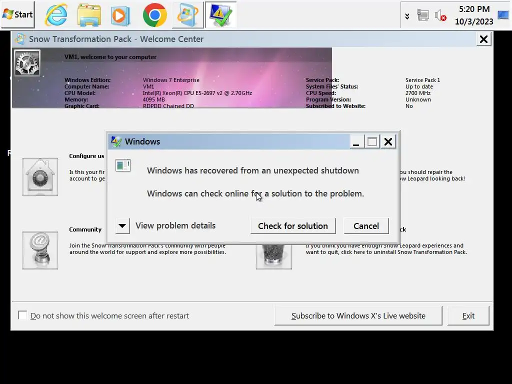Image resolution: width=512 pixels, height=384 pixels.
Task: Click the Welcome Center title bar icon
Action: point(20,39)
